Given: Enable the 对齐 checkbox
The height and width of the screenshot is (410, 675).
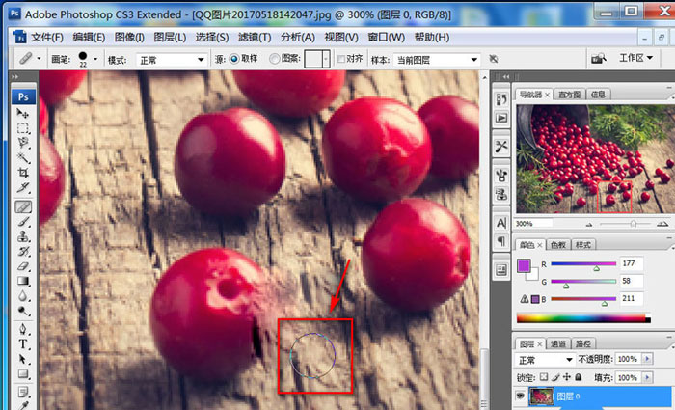Looking at the screenshot, I should pos(341,59).
